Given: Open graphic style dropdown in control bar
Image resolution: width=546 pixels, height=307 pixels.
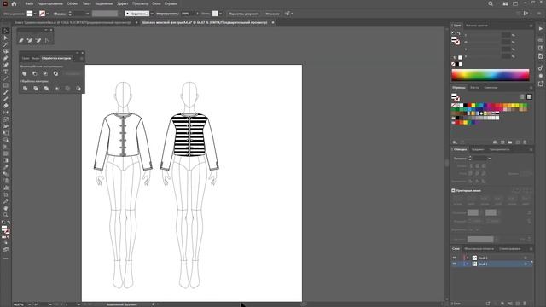Looking at the screenshot, I should click(220, 14).
